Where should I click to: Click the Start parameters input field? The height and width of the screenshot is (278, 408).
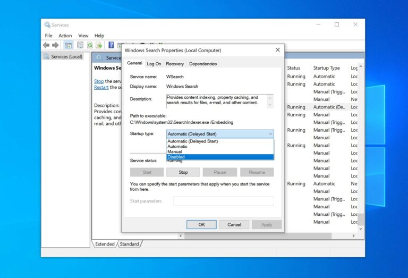pos(224,201)
